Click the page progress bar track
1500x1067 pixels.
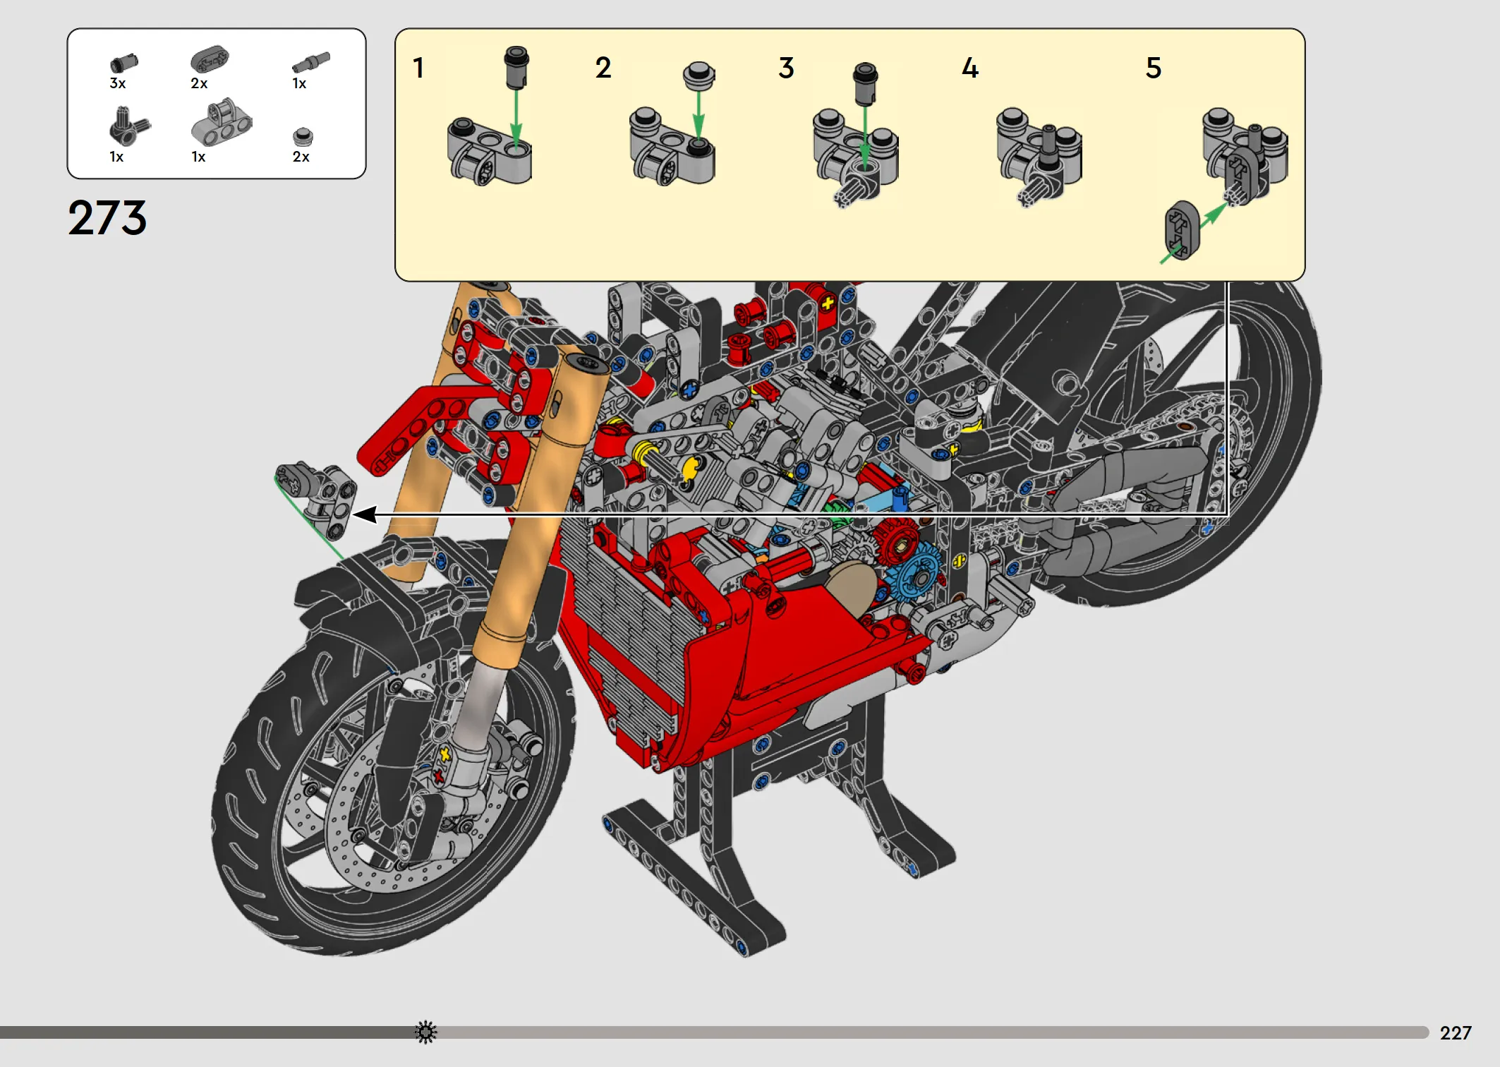click(714, 1032)
